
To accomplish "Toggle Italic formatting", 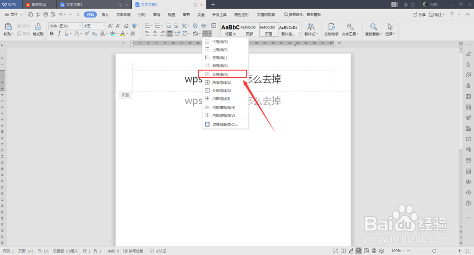I will (59, 34).
